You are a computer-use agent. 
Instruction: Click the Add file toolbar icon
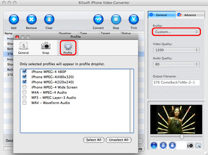click(x=14, y=19)
